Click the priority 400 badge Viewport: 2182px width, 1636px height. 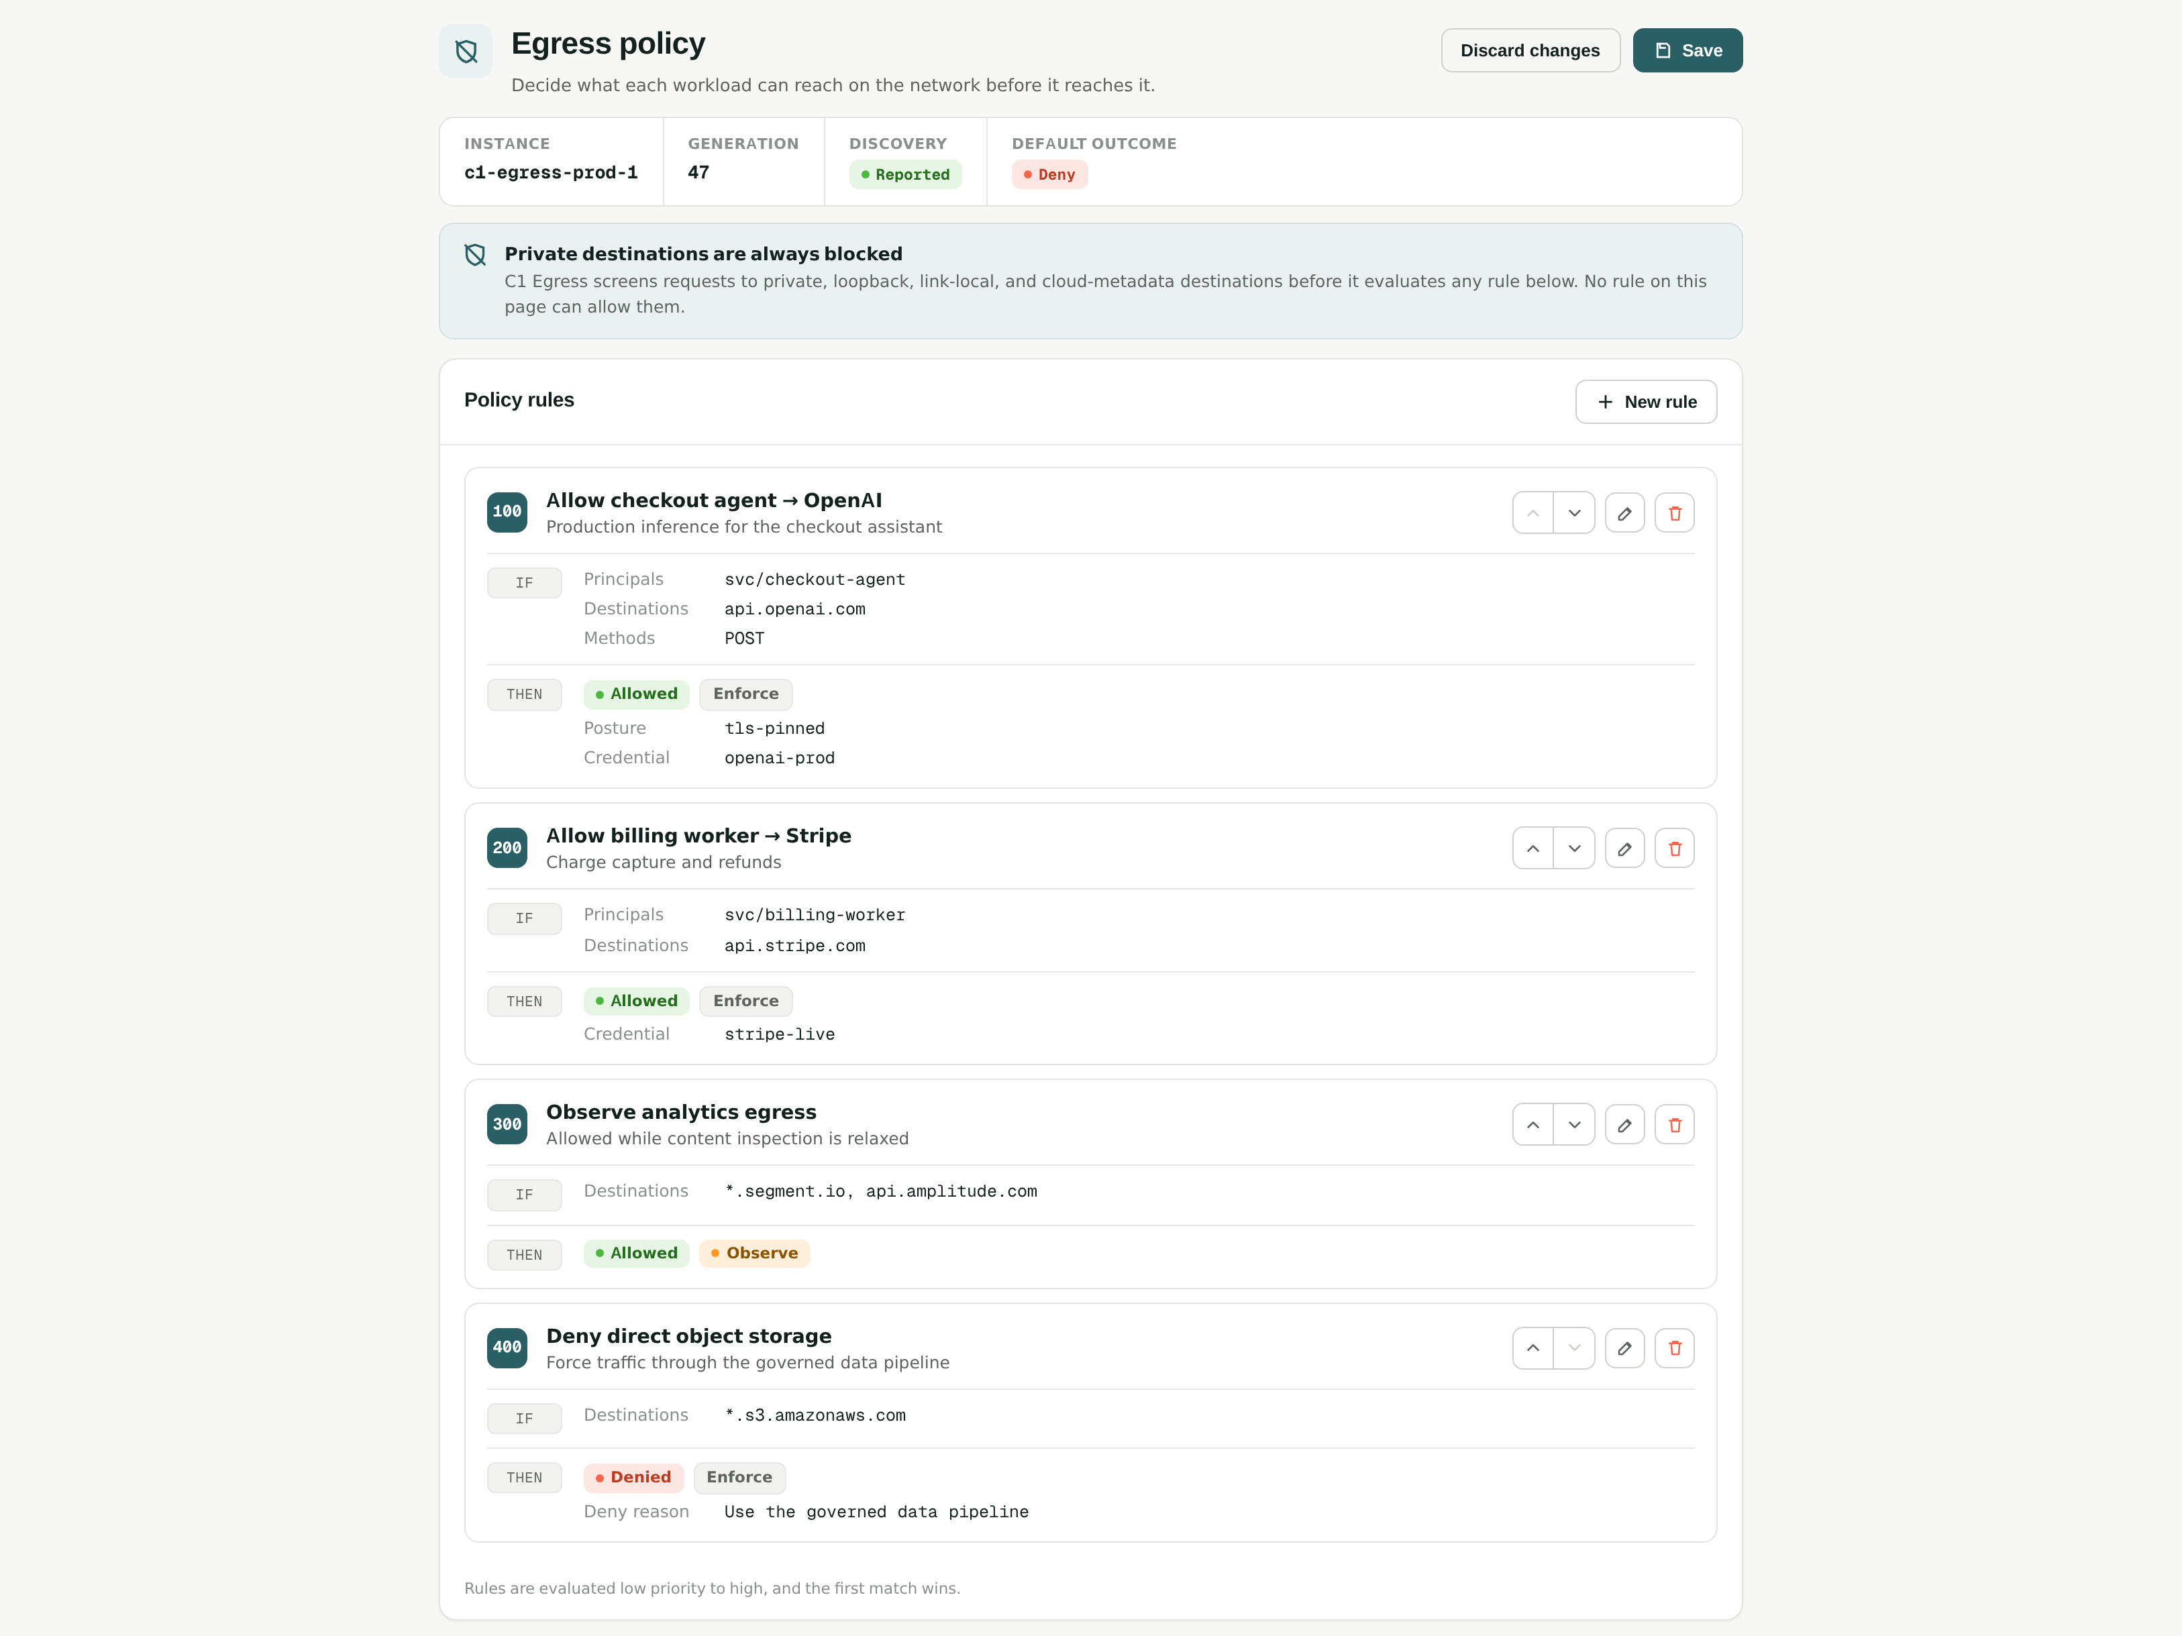pos(507,1347)
